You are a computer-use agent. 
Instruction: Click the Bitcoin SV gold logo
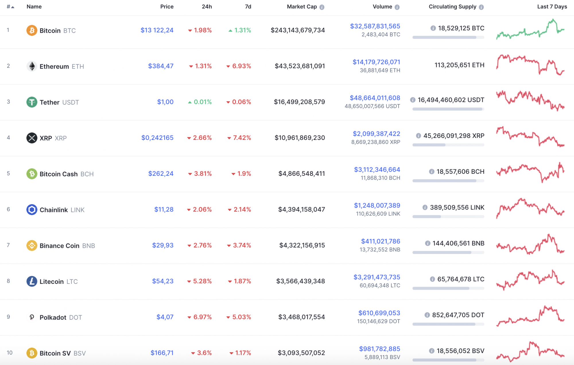32,353
